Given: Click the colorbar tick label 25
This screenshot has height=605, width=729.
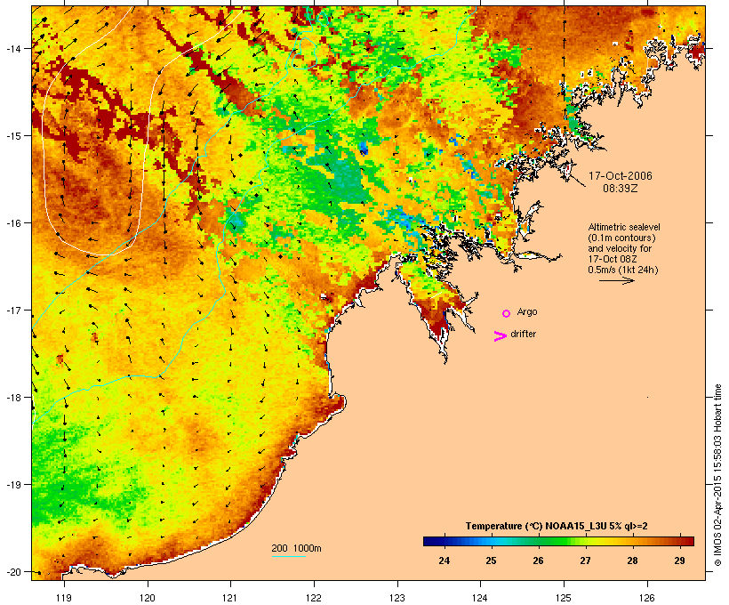Looking at the screenshot, I should pyautogui.click(x=492, y=561).
